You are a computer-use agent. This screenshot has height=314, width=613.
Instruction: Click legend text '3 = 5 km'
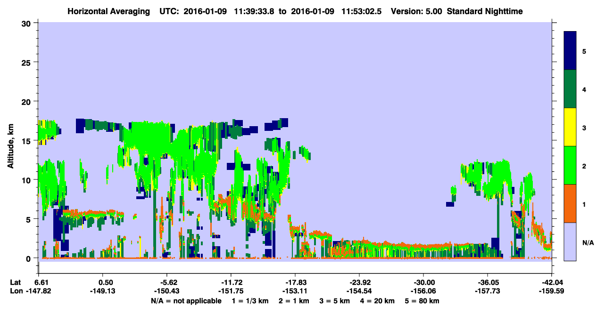(335, 301)
